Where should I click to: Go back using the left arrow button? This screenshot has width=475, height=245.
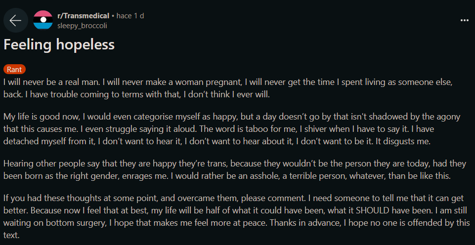pyautogui.click(x=15, y=20)
